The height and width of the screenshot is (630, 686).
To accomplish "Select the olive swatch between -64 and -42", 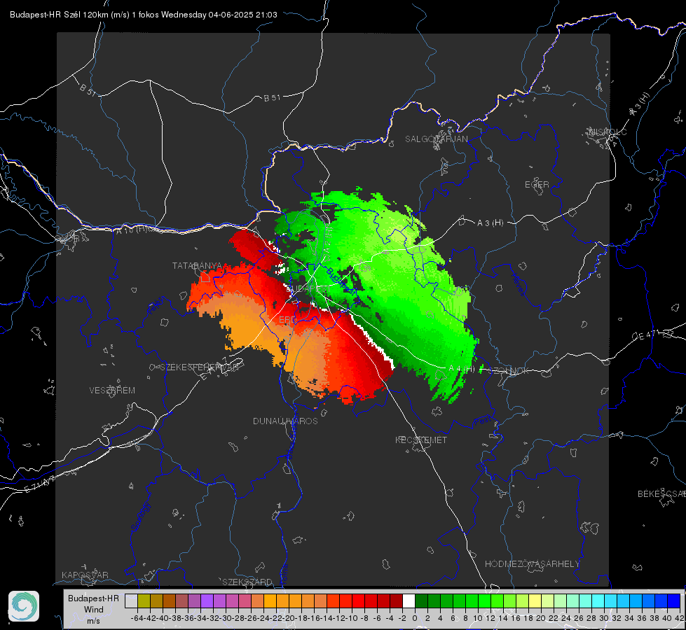I will point(144,601).
